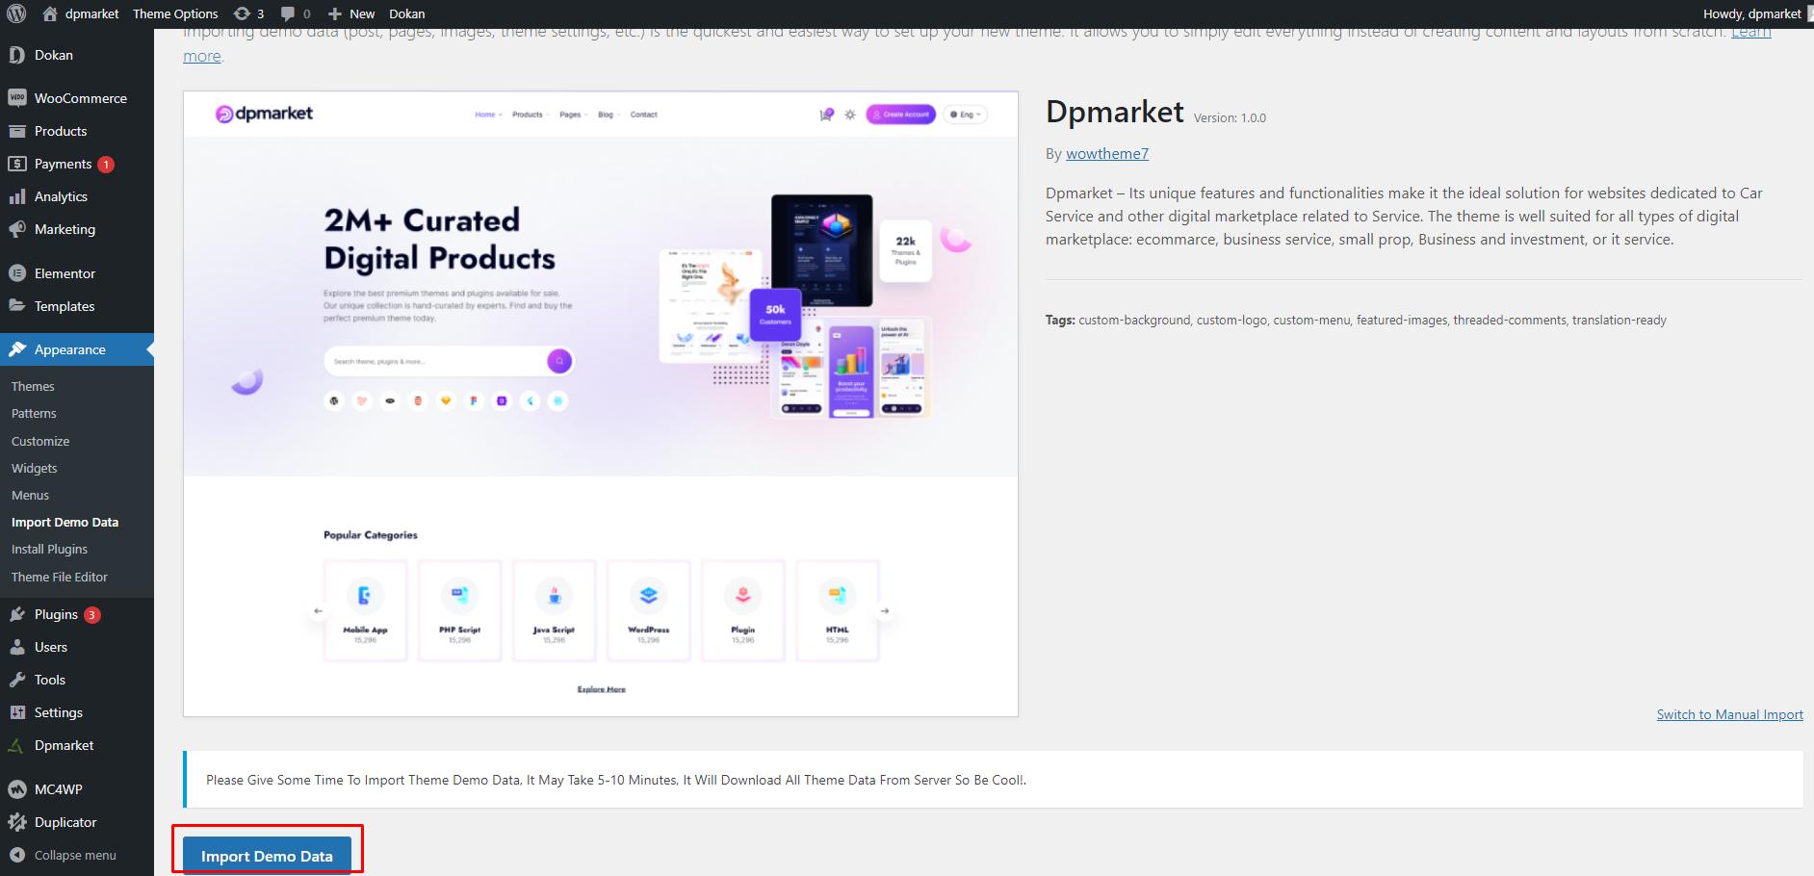Click the Learn more link
Image resolution: width=1814 pixels, height=876 pixels.
click(x=1750, y=32)
